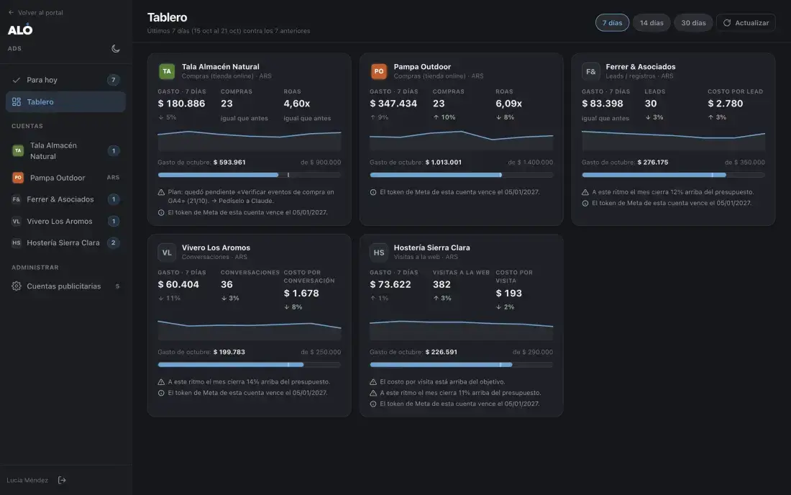Click the VL avatar on Vivero card

[167, 253]
